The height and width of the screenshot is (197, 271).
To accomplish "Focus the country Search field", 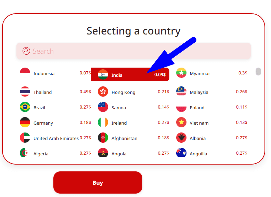I will 137,51.
